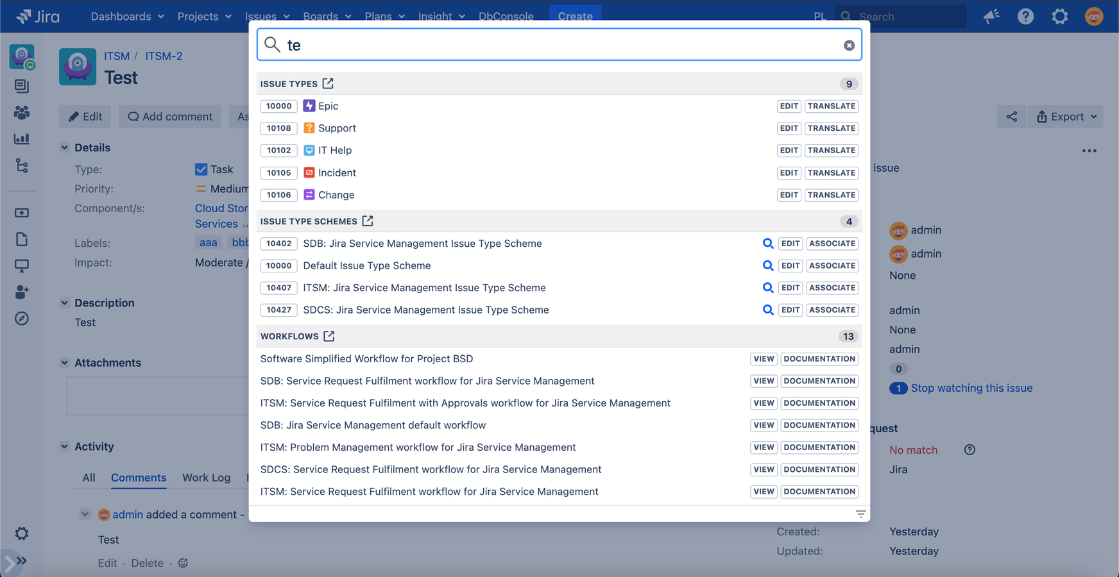The height and width of the screenshot is (577, 1119).
Task: Collapse the Details section
Action: pos(64,147)
